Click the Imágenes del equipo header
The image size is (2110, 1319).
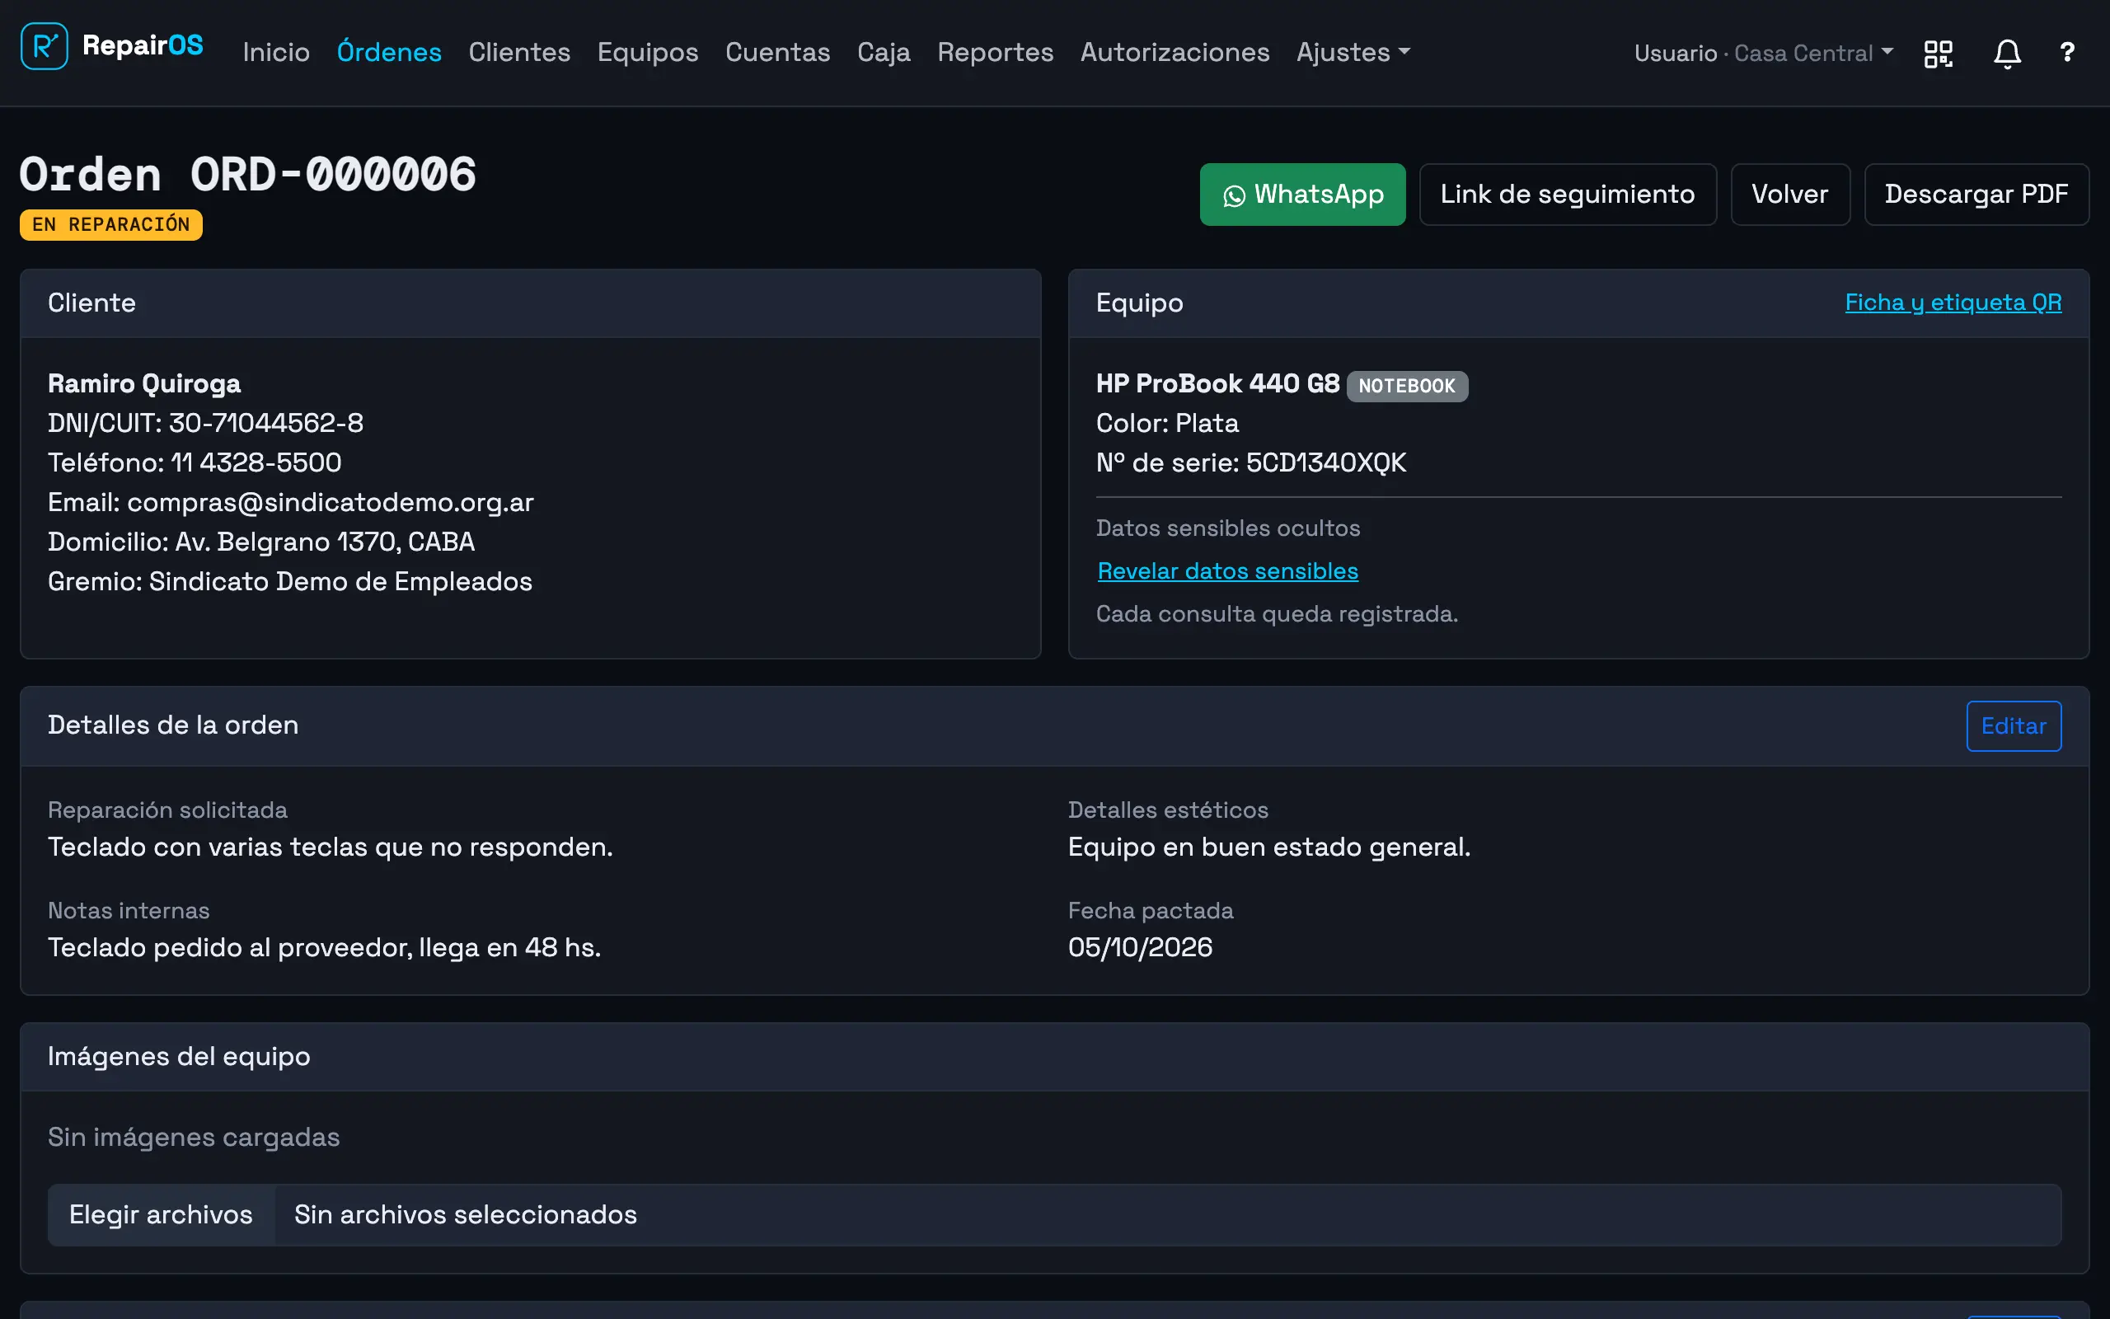[x=1055, y=1058]
